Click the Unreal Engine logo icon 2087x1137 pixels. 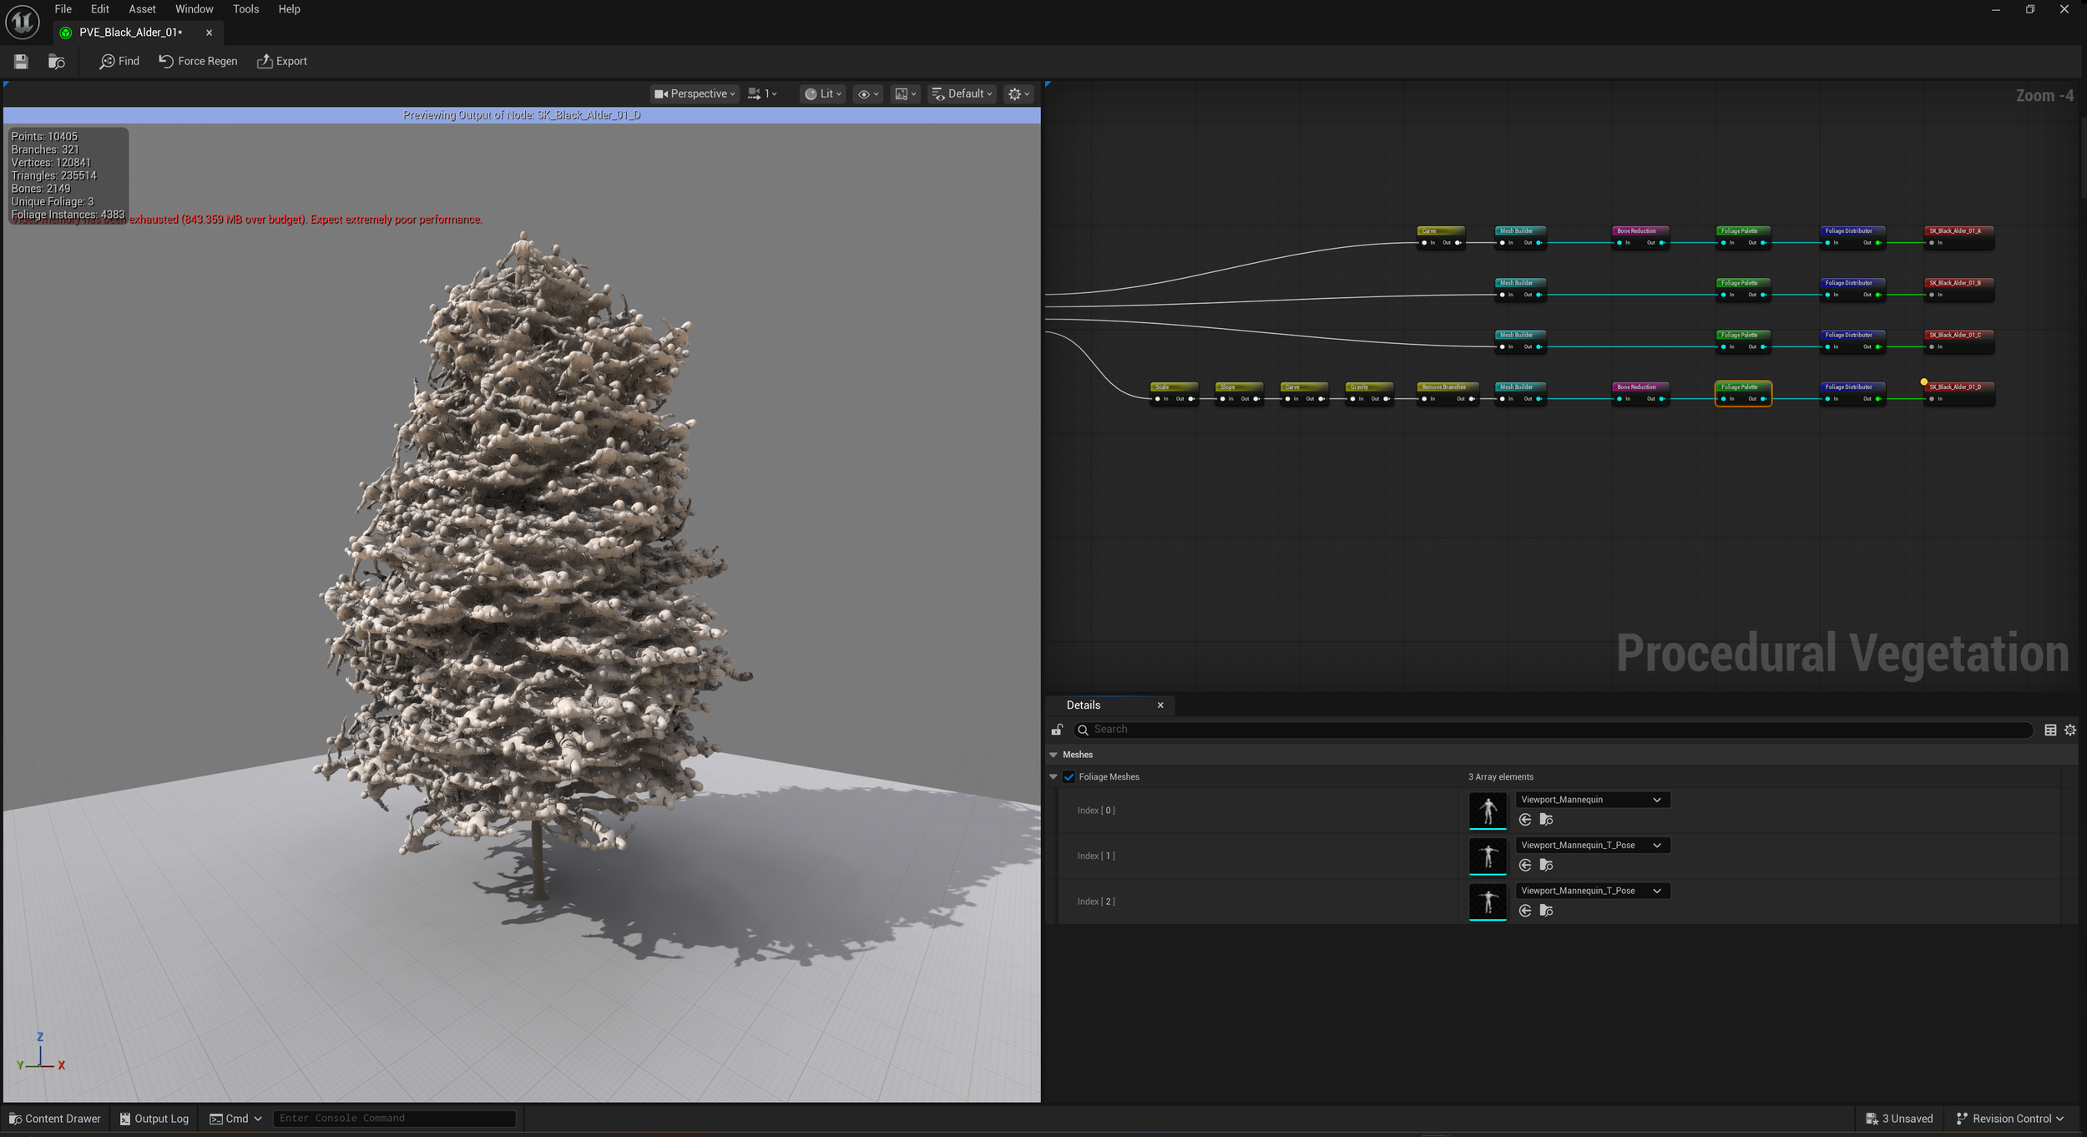point(23,22)
